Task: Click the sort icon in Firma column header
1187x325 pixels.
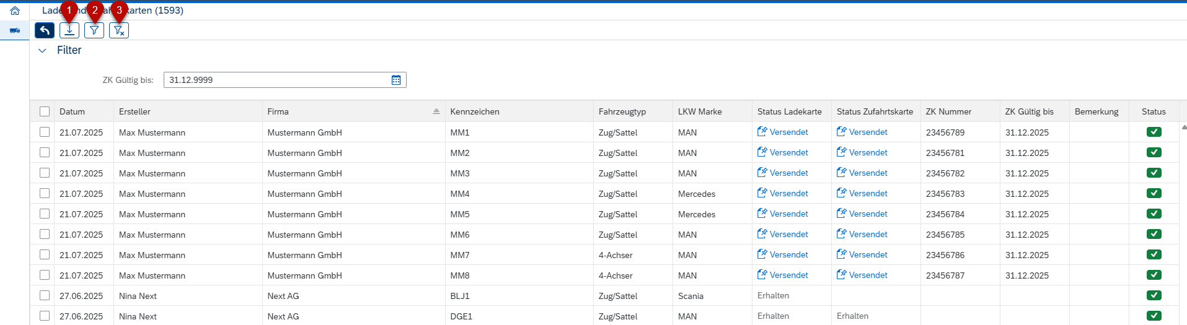Action: tap(436, 111)
